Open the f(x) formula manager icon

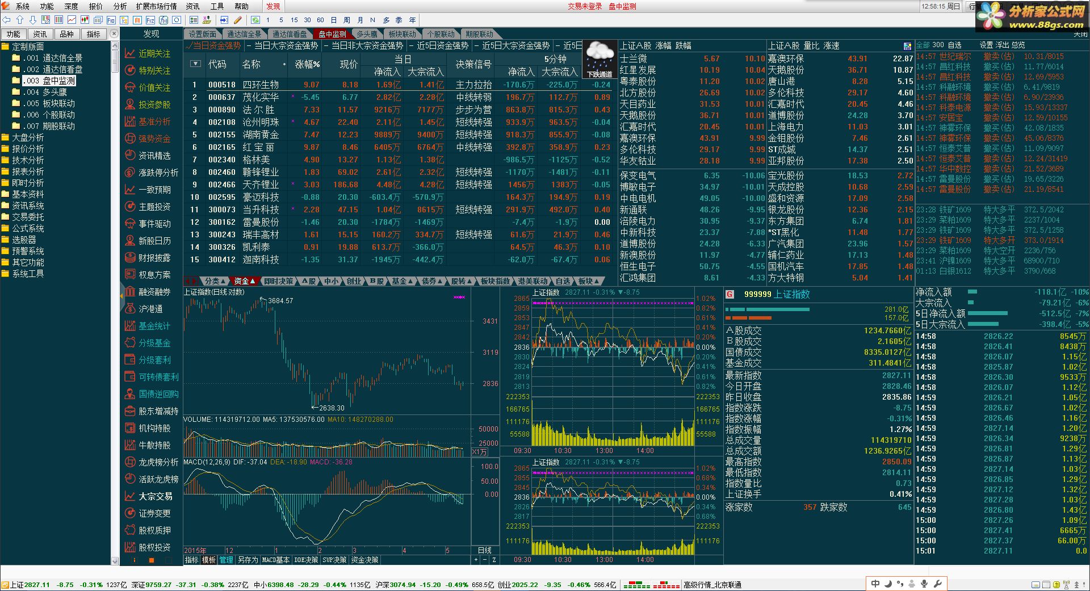click(x=163, y=20)
